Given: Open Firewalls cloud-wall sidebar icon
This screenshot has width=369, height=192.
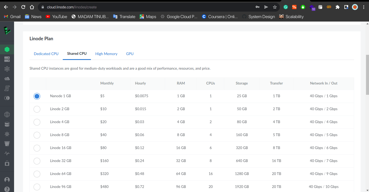Looking at the screenshot, I should (x=7, y=79).
